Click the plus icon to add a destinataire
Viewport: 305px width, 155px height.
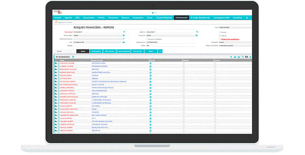tap(231, 57)
